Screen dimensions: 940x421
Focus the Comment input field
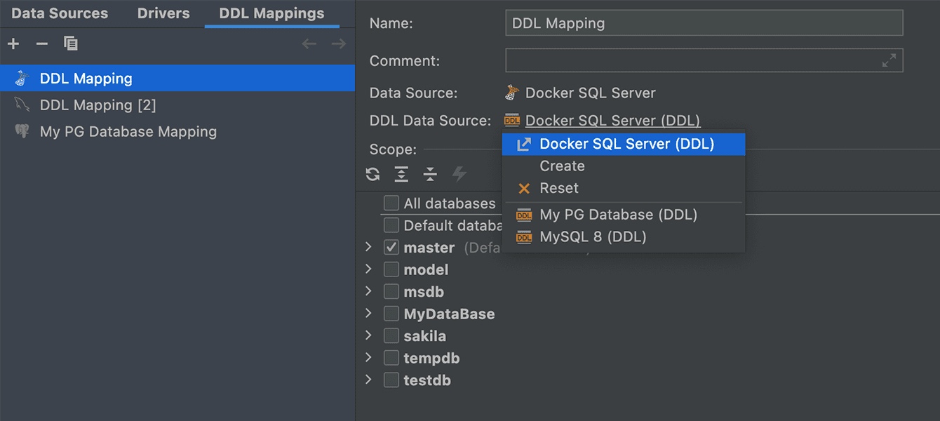[x=704, y=60]
